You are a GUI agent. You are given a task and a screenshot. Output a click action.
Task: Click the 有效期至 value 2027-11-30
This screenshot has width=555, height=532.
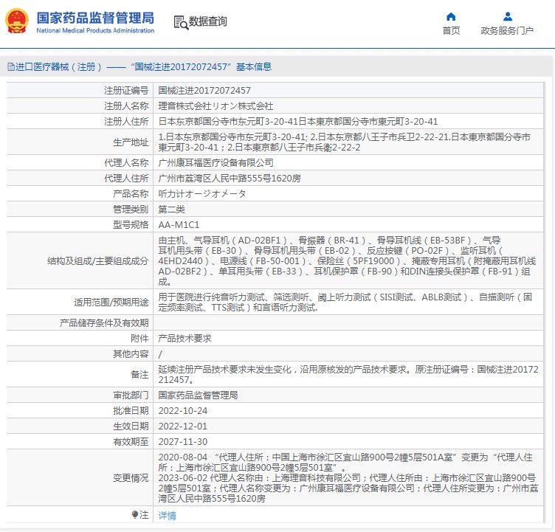click(x=184, y=441)
